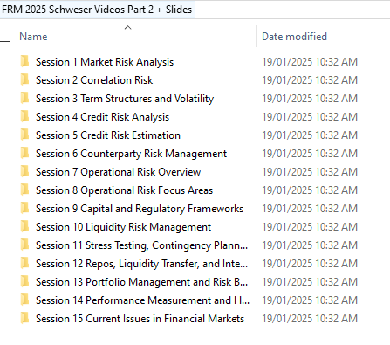Toggle the select-all checkbox beside Name
This screenshot has height=345, width=390.
pyautogui.click(x=4, y=37)
